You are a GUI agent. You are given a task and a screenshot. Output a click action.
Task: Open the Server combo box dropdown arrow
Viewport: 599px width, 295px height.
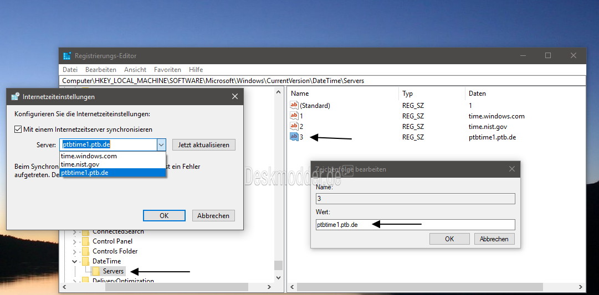161,145
